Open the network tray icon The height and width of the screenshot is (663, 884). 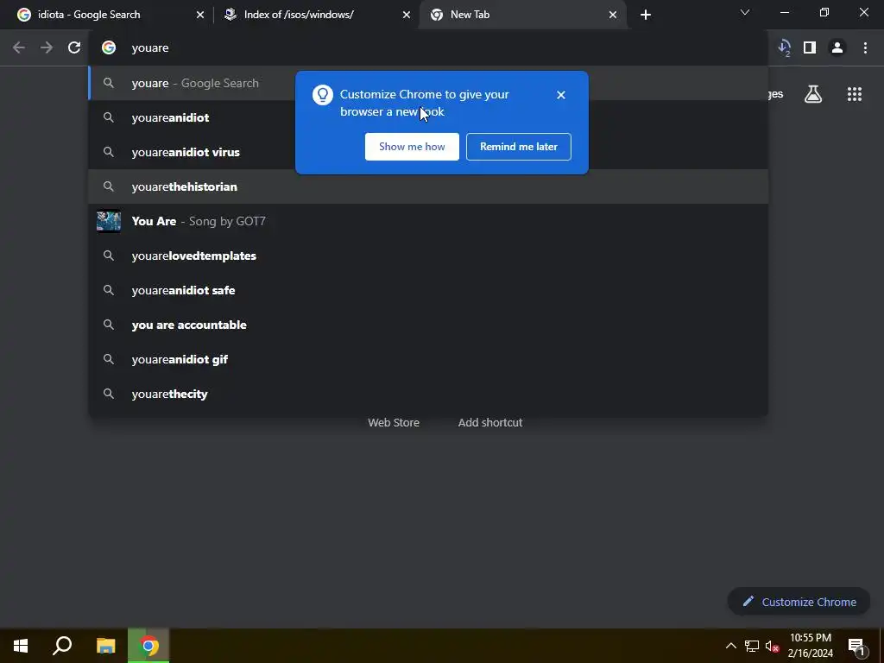[752, 646]
